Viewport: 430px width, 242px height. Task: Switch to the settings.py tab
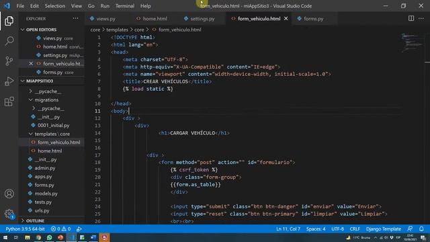[x=202, y=19]
